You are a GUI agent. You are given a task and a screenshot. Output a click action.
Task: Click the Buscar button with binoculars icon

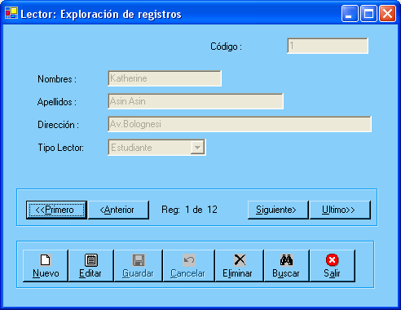click(x=287, y=266)
